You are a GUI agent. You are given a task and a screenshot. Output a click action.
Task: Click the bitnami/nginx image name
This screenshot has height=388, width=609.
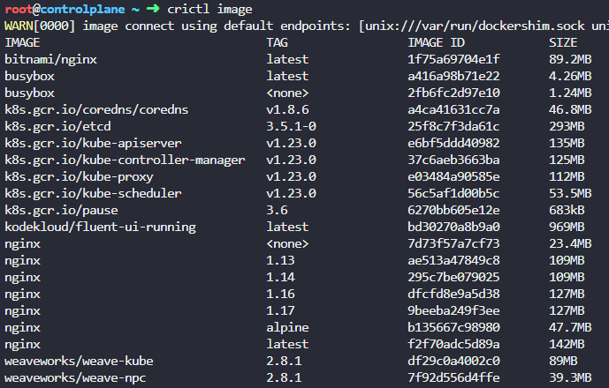point(51,59)
